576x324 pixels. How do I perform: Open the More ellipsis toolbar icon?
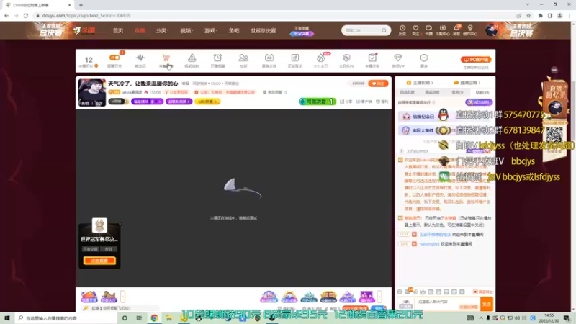click(424, 58)
